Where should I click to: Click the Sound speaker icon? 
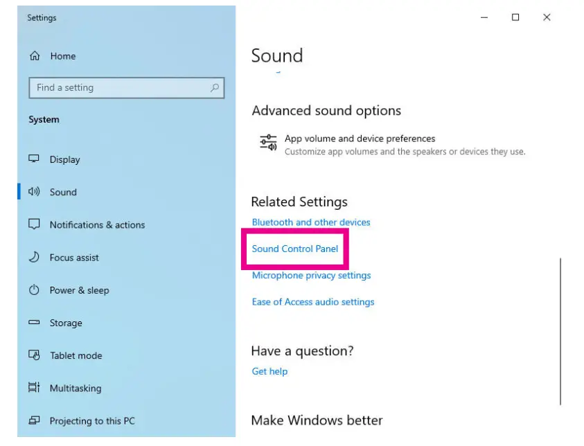[34, 192]
